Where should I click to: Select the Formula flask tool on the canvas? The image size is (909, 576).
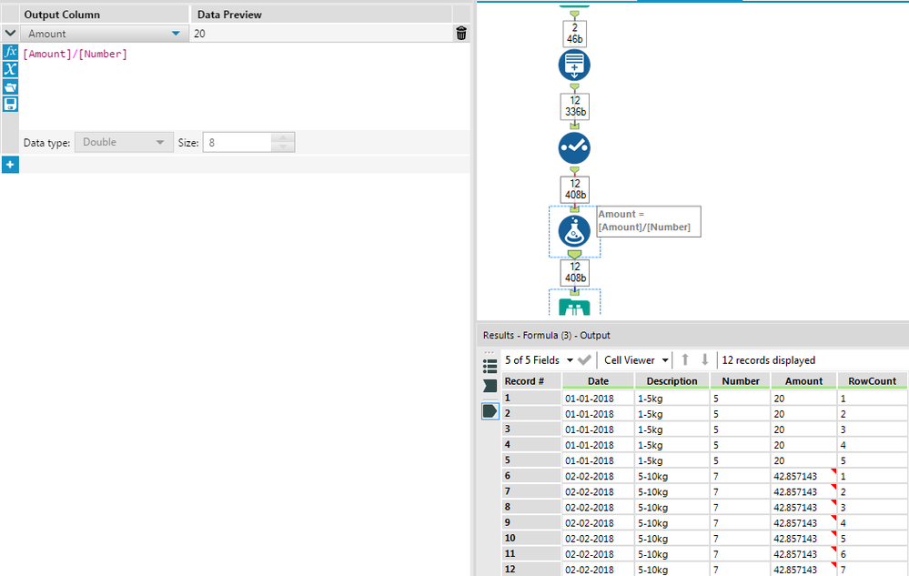pos(574,231)
